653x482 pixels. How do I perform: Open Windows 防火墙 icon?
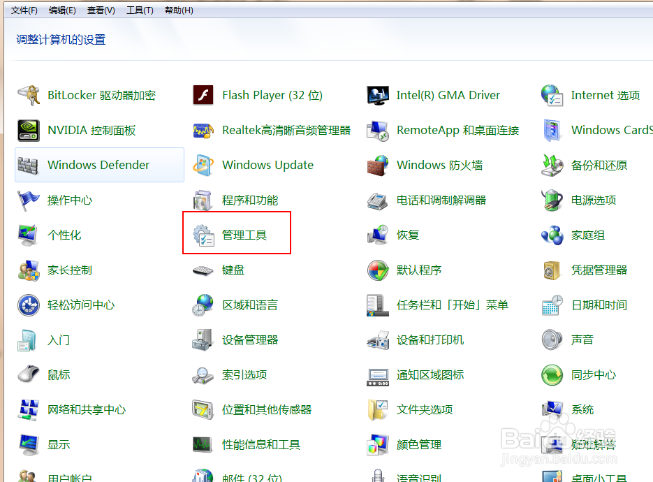[x=378, y=166]
